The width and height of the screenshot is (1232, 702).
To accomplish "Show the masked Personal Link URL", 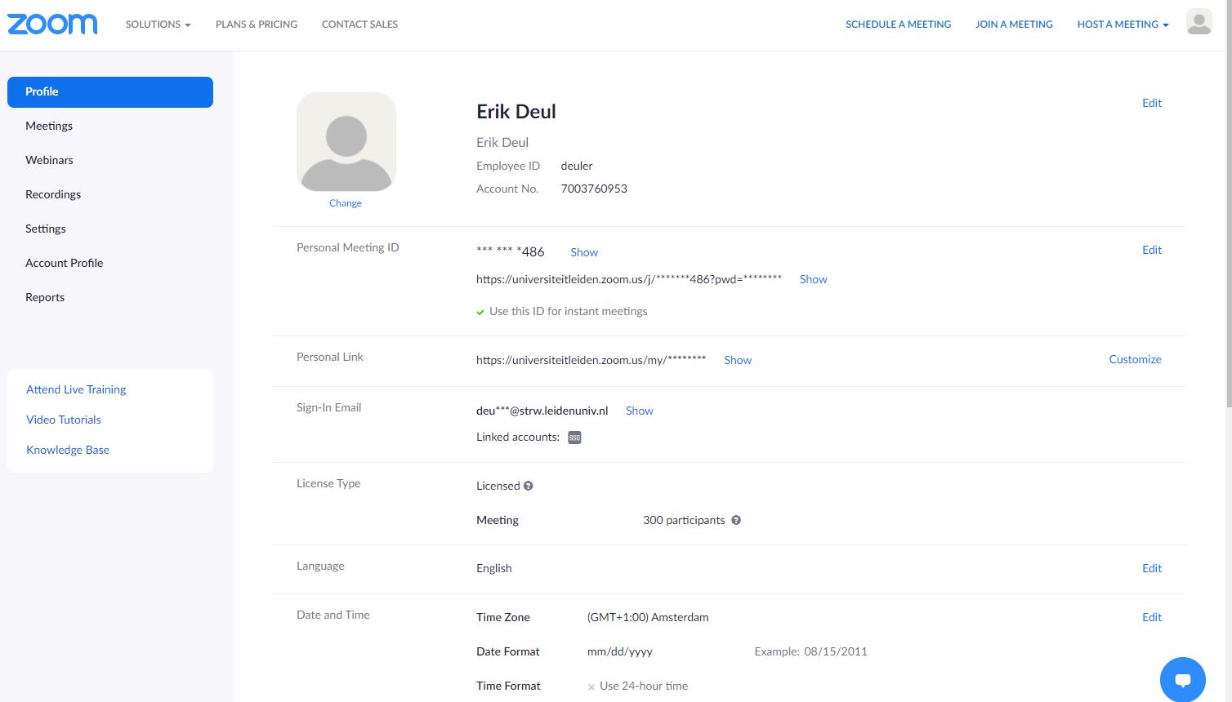I will [x=737, y=360].
